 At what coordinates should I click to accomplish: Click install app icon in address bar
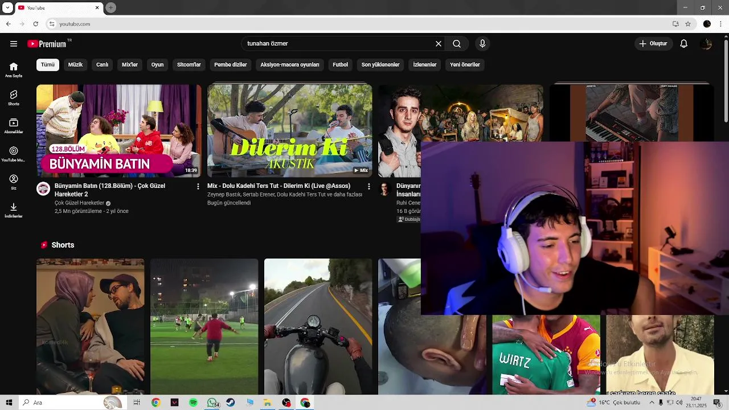[675, 24]
